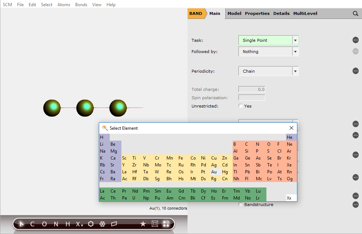Open the search magnifier in the panel bar
Screen dimensions: 362x234
(355, 13)
